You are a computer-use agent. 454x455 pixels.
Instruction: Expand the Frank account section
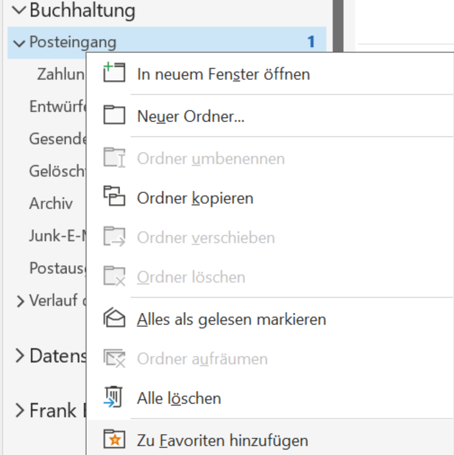[x=20, y=411]
